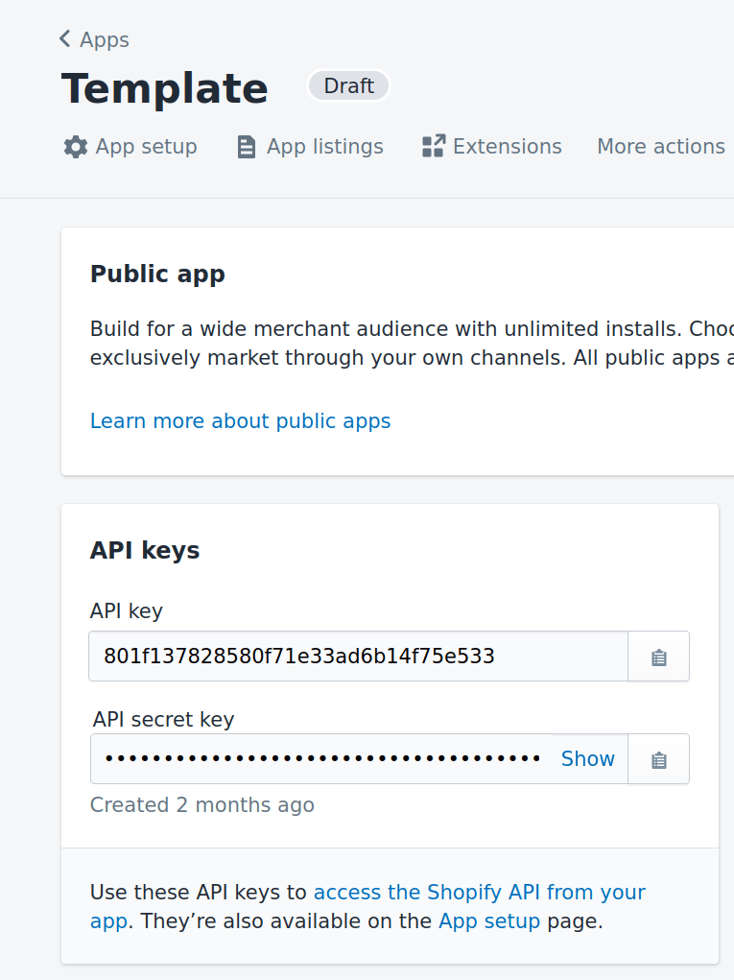The height and width of the screenshot is (980, 734).
Task: Open the Extensions tab label
Action: (x=507, y=147)
